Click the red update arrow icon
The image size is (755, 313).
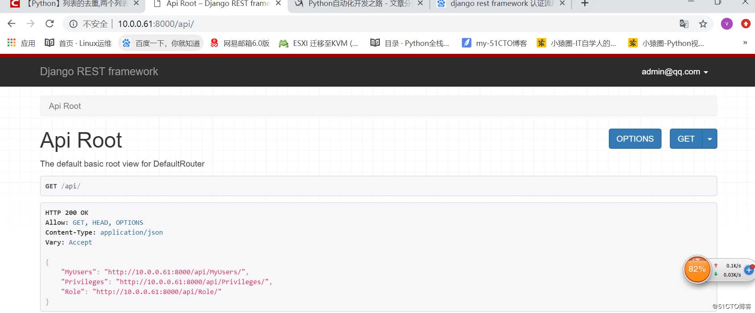point(746,24)
